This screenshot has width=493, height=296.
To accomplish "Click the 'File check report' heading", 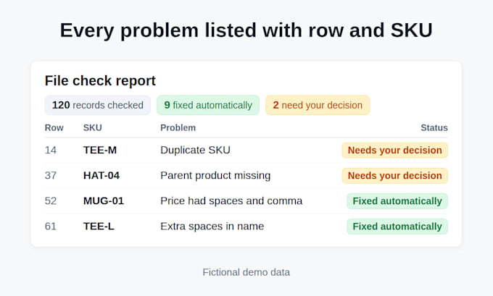I will [x=100, y=80].
